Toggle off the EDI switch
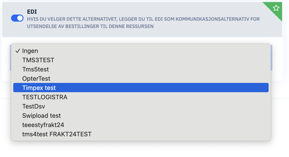The image size is (289, 157). tap(17, 18)
